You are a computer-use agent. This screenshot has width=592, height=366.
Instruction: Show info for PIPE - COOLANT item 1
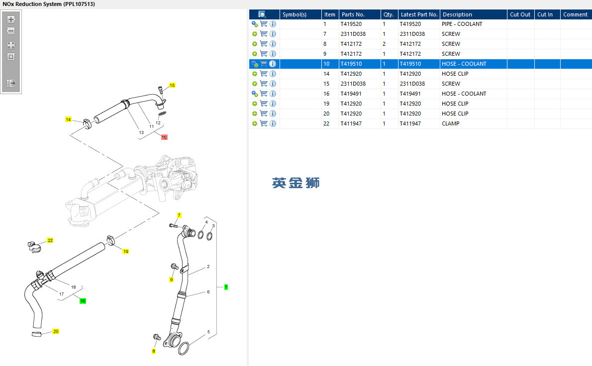click(x=273, y=24)
